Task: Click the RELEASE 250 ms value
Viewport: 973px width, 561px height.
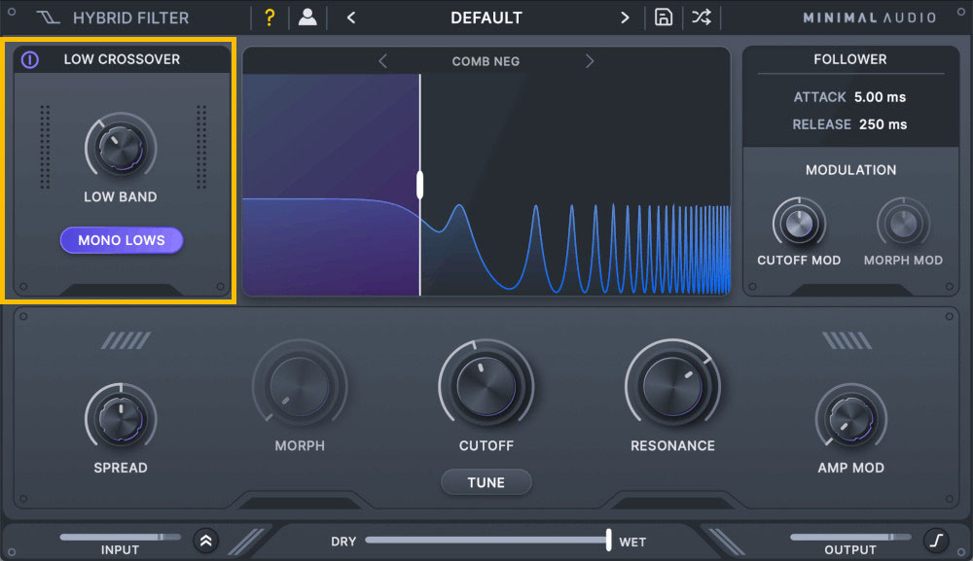Action: (883, 124)
